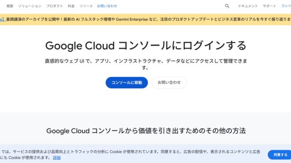The height and width of the screenshot is (163, 291).
Task: Open the プロダクト menu
Action: pos(55,6)
